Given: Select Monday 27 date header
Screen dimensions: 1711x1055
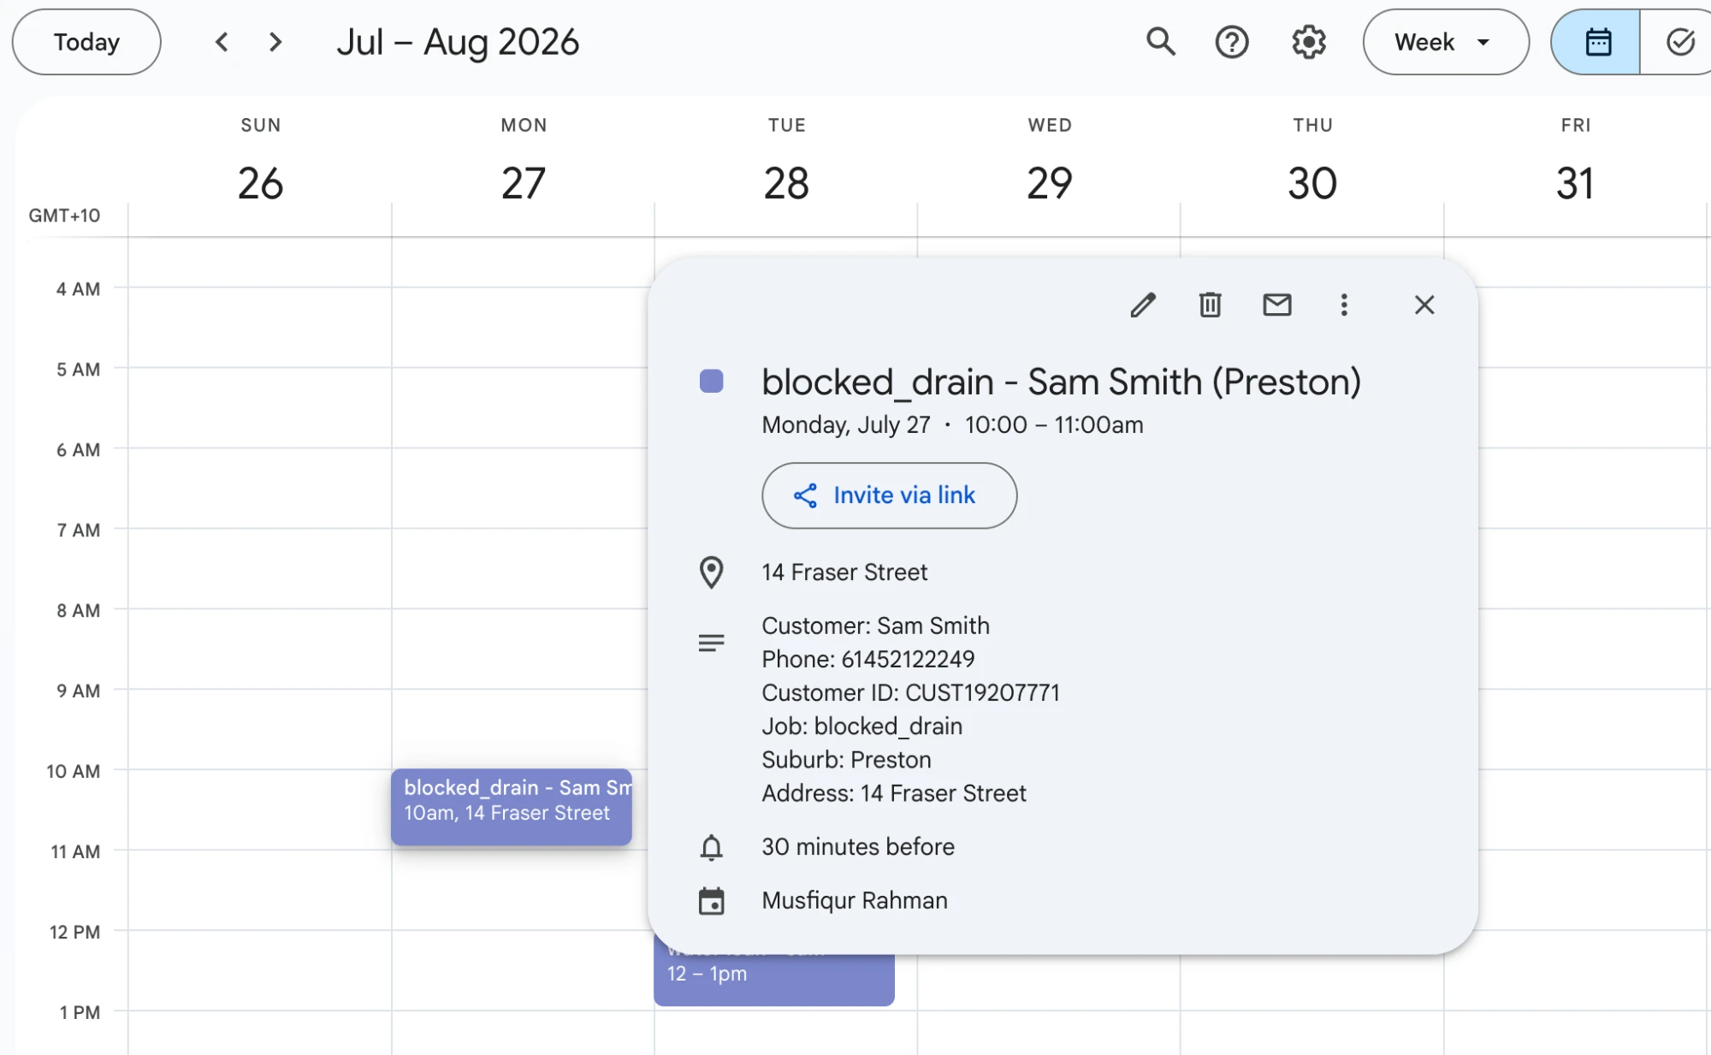Looking at the screenshot, I should click(x=524, y=183).
